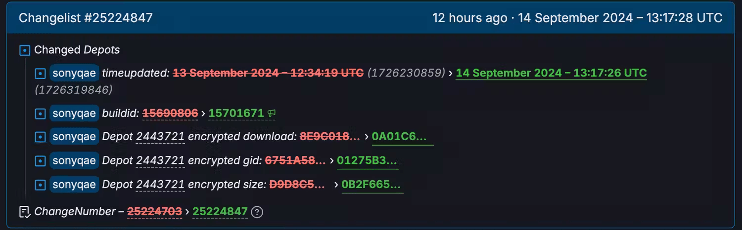The width and height of the screenshot is (742, 230).
Task: Open old change number 25224703 link
Action: pyautogui.click(x=154, y=211)
